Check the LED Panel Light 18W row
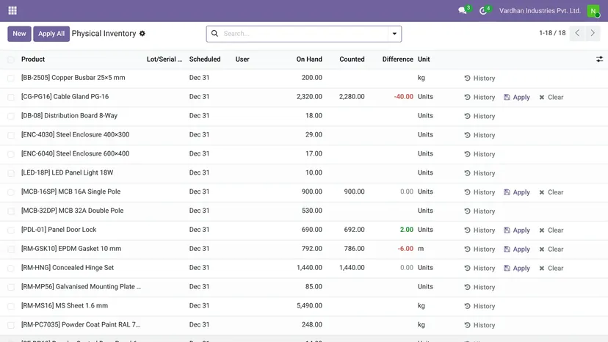The image size is (608, 342). pyautogui.click(x=11, y=173)
